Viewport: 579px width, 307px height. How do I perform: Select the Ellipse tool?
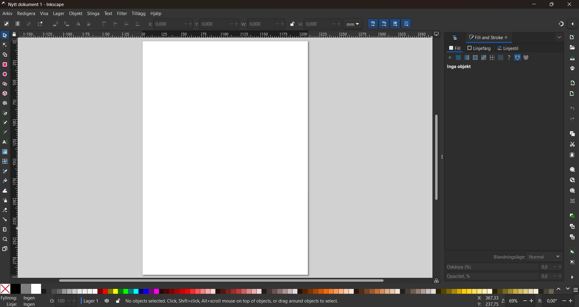tap(5, 74)
